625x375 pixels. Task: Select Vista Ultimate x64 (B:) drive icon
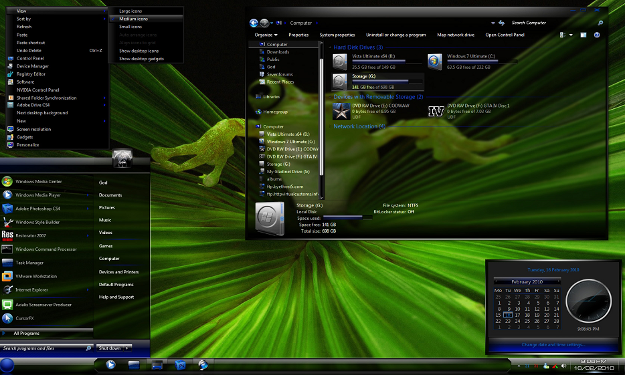pos(340,61)
